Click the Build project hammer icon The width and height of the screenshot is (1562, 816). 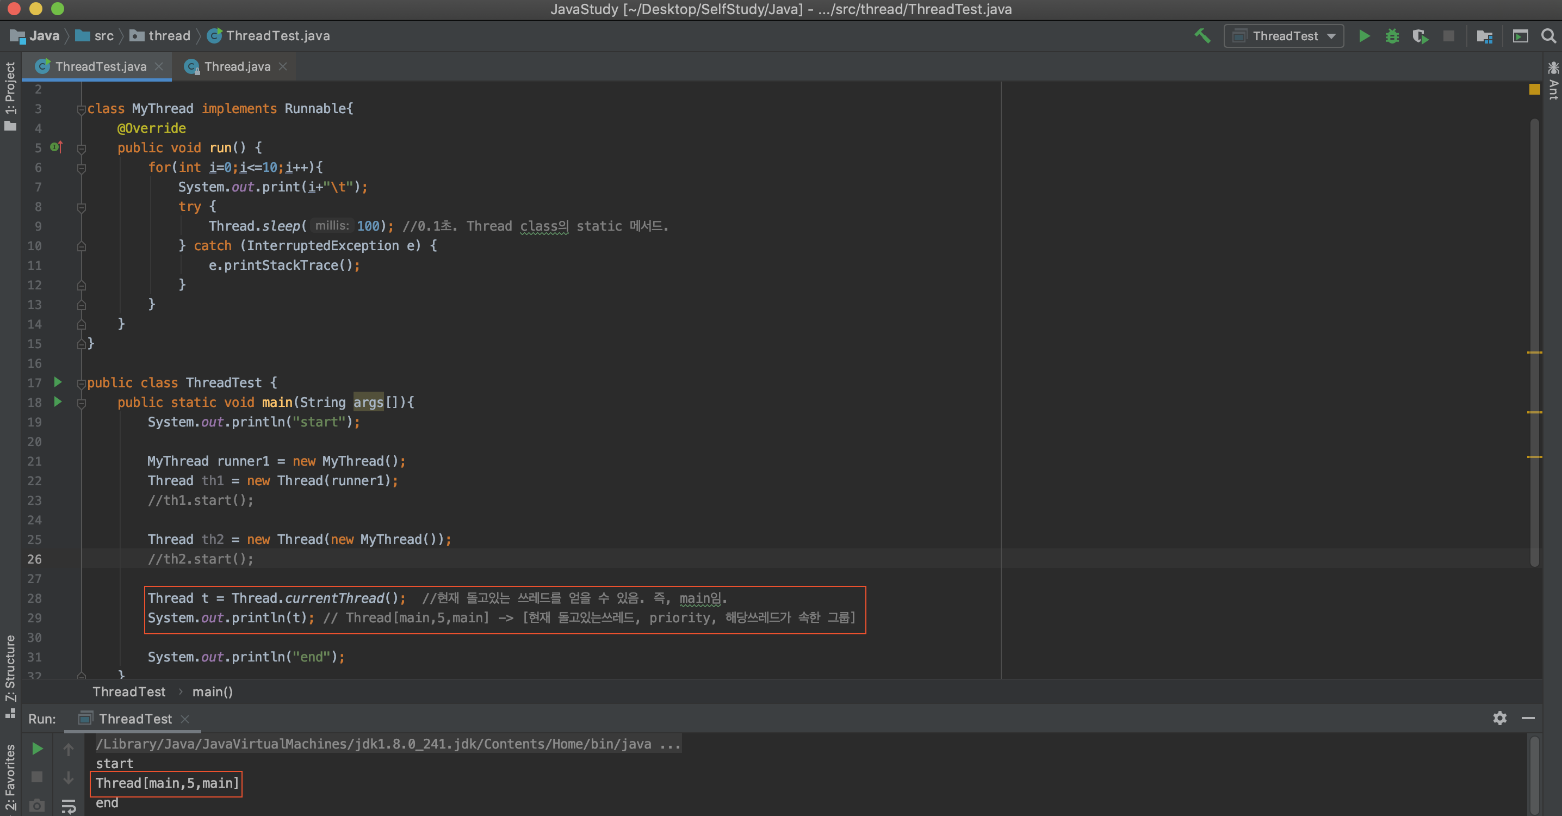1202,36
